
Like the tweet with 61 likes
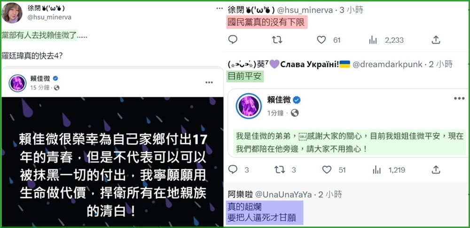pos(321,40)
